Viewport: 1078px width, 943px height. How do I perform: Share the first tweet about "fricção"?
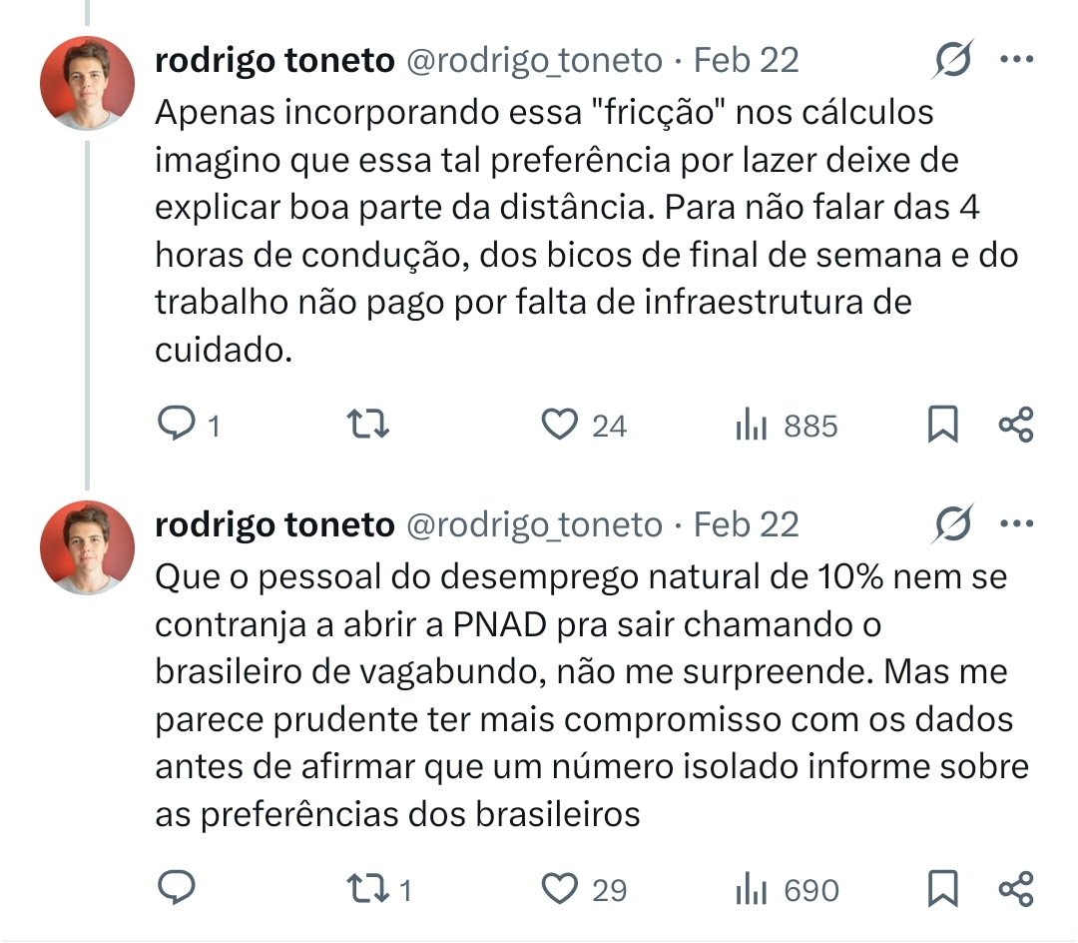coord(1016,427)
